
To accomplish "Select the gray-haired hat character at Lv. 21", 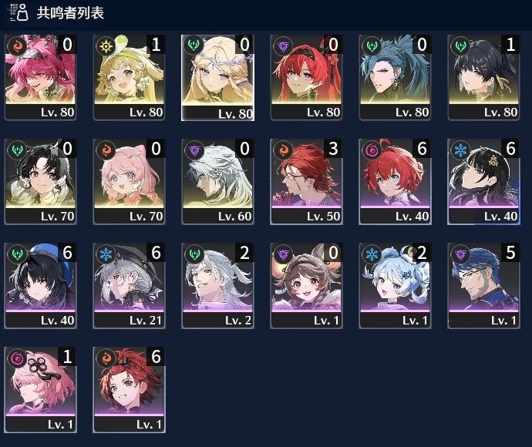I will tap(129, 286).
